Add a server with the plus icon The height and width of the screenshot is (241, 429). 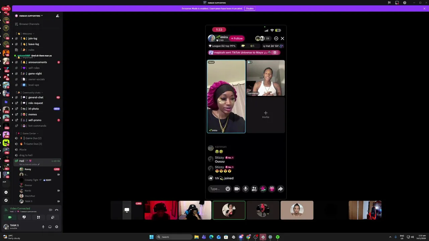(6, 192)
